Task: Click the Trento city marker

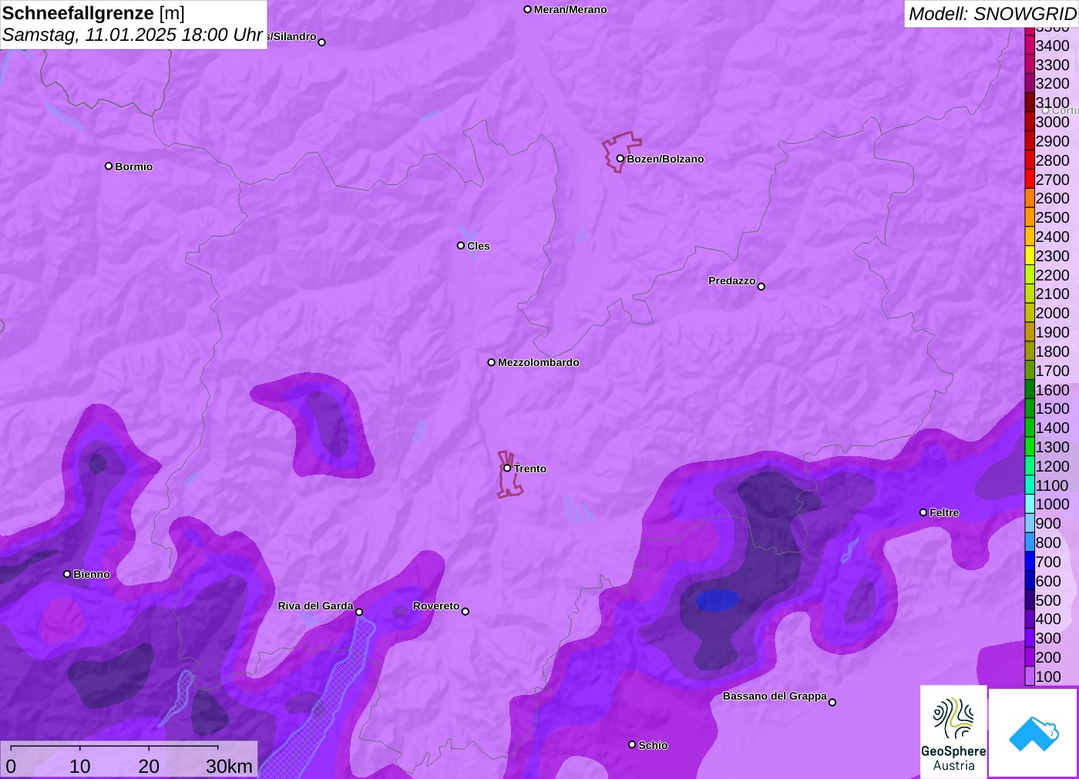Action: (x=507, y=468)
